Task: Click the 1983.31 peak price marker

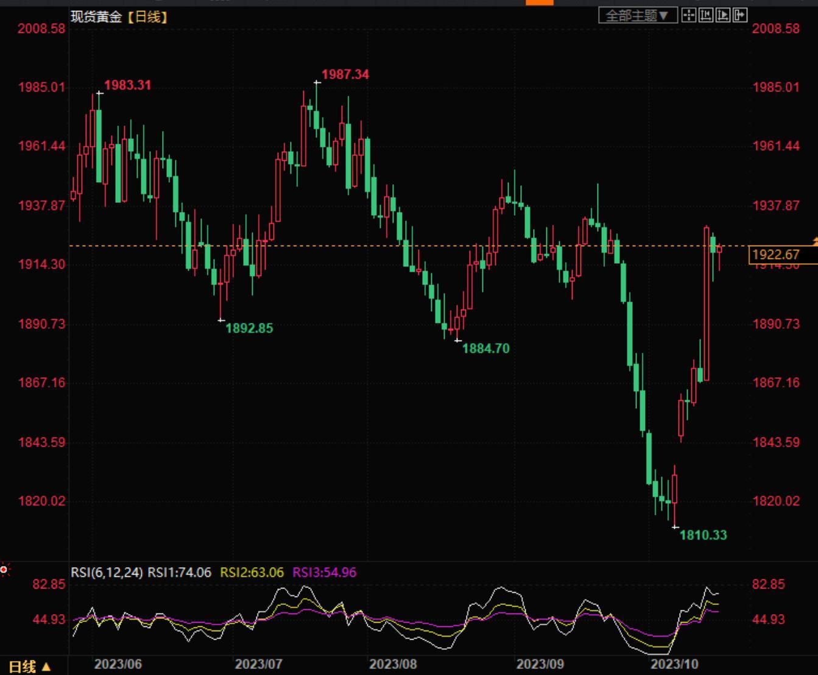Action: pos(127,85)
